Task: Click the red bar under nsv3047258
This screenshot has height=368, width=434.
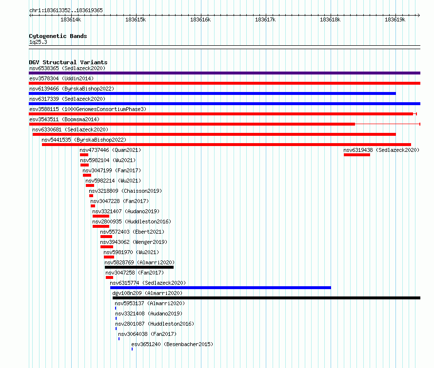Action: (x=109, y=277)
